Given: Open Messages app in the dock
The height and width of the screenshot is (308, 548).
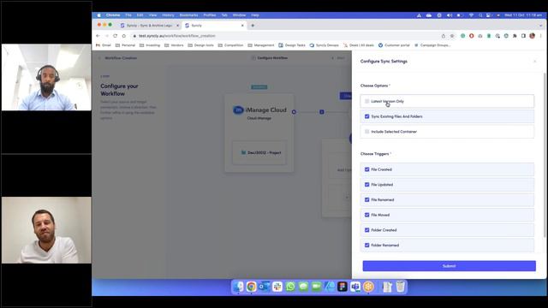Looking at the screenshot, I should tap(303, 287).
